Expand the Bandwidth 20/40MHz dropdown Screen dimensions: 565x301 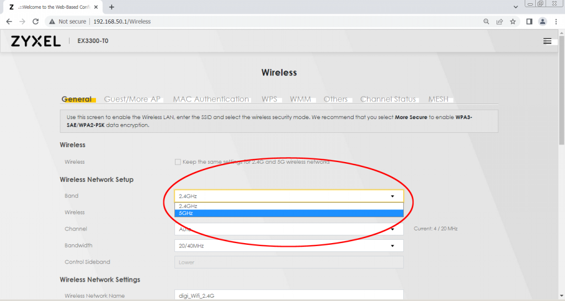289,246
